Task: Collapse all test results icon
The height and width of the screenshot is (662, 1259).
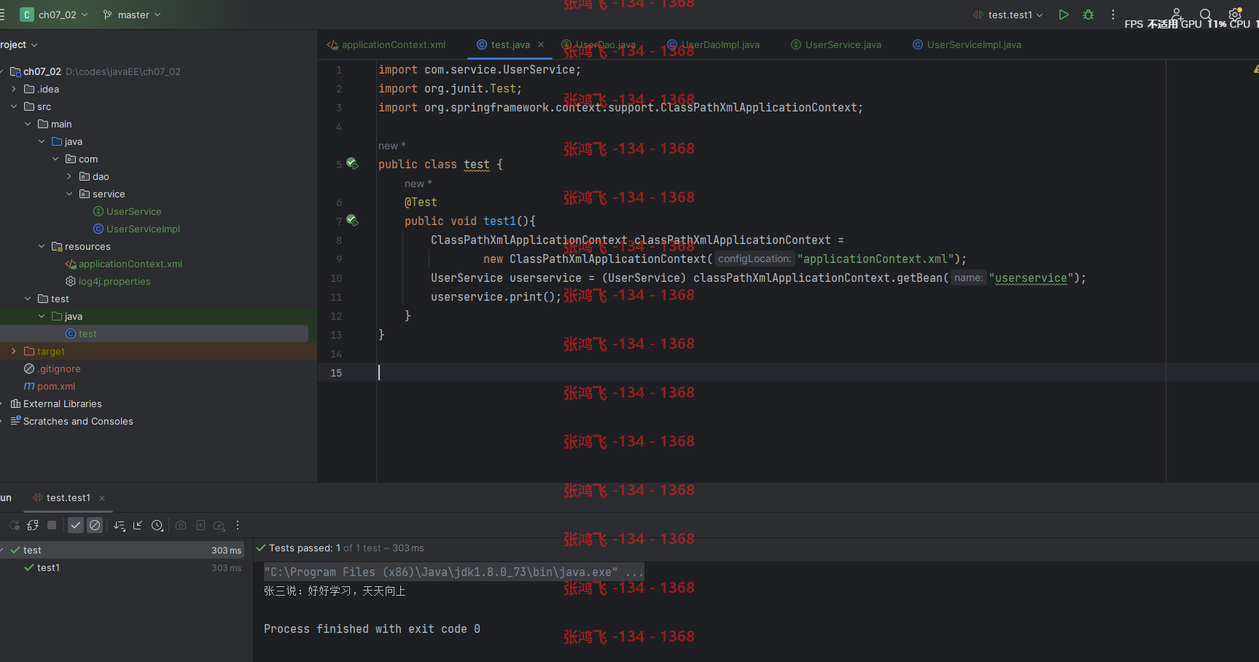Action: coord(138,525)
